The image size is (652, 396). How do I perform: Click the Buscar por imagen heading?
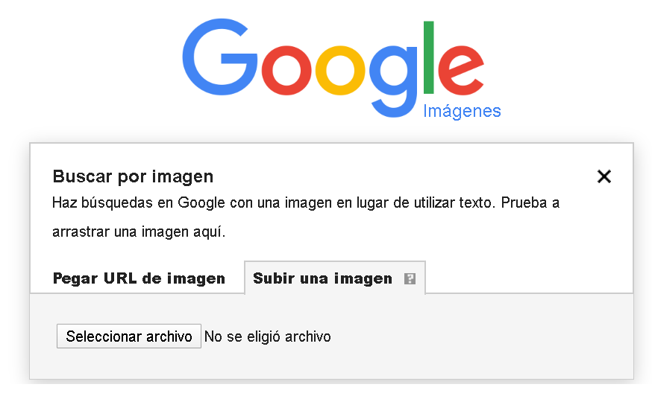point(133,176)
